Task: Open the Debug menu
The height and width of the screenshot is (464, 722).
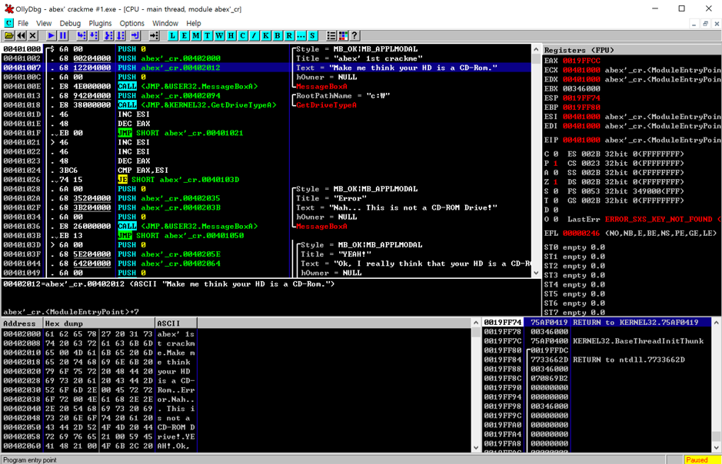Action: tap(70, 23)
